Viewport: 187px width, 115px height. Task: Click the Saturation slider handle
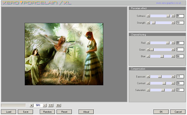pos(163,90)
